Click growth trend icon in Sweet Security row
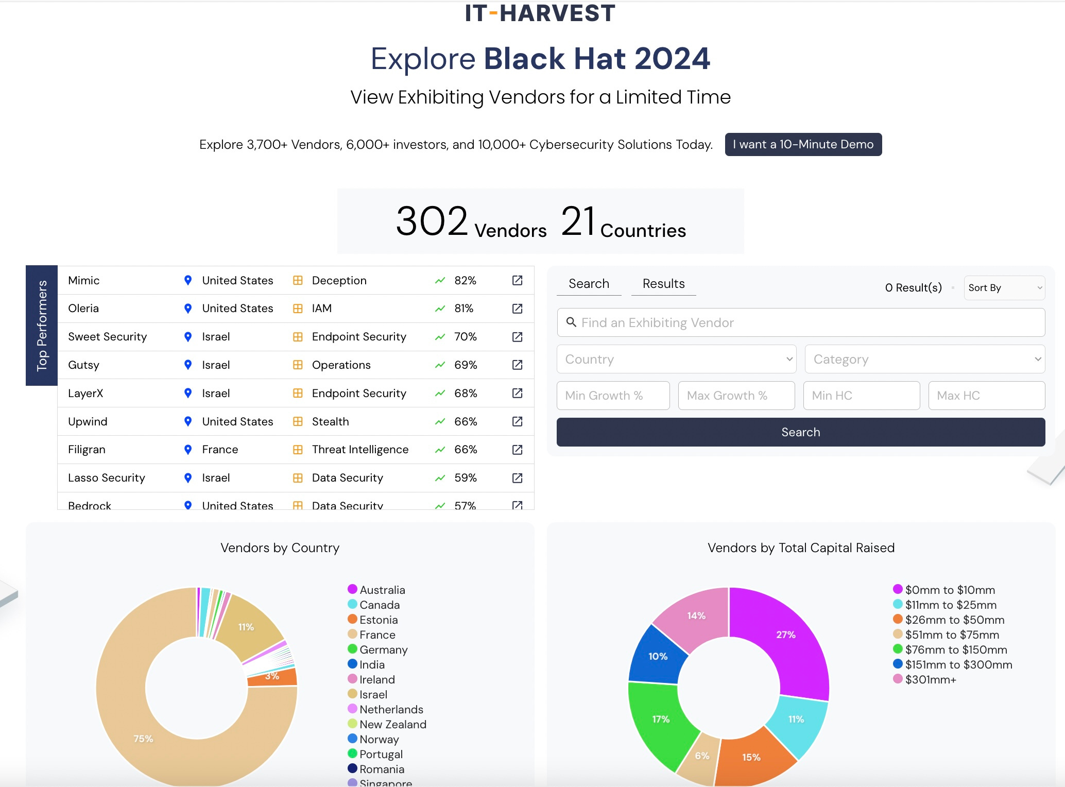1065x787 pixels. click(x=440, y=337)
